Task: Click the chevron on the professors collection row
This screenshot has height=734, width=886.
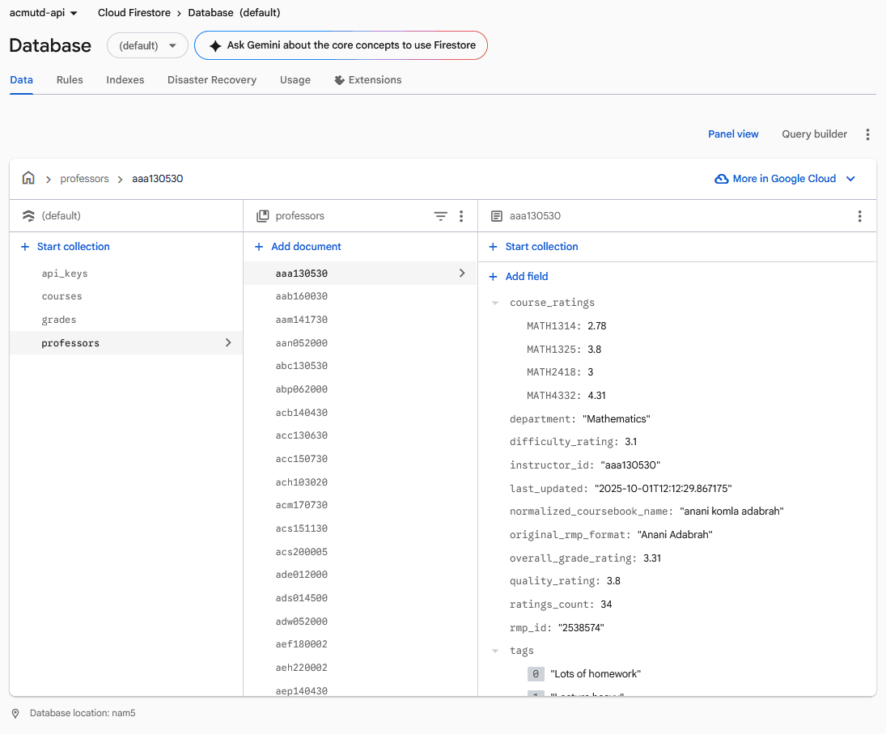Action: pos(228,343)
